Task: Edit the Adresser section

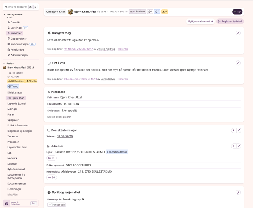Action: [x=239, y=146]
